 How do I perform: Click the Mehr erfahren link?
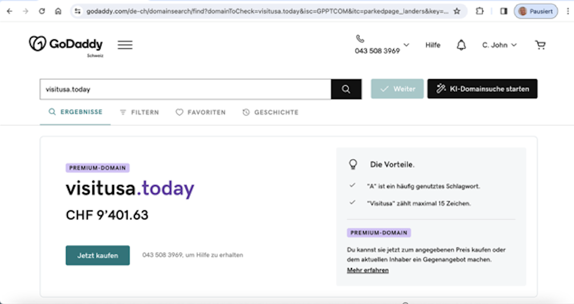[367, 270]
